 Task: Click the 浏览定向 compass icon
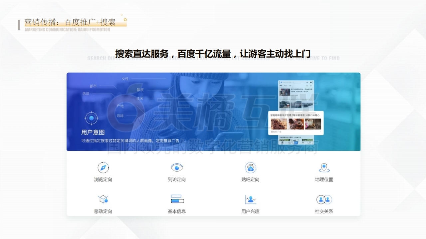[103, 168]
